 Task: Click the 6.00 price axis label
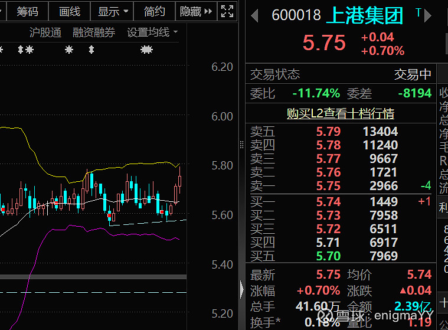pyautogui.click(x=222, y=116)
